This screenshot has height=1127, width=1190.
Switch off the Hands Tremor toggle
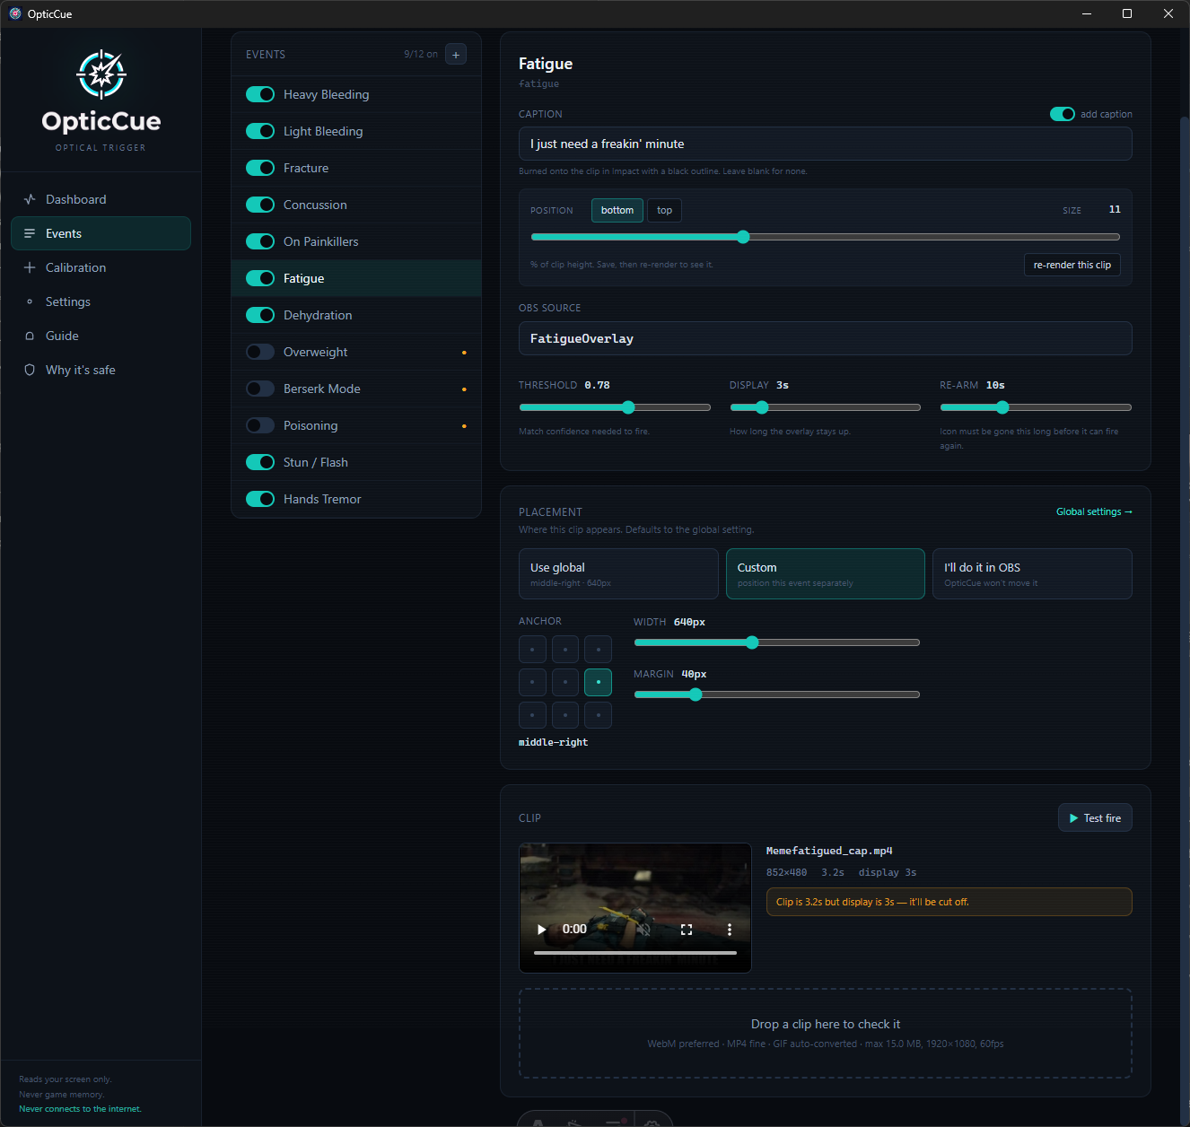coord(260,499)
